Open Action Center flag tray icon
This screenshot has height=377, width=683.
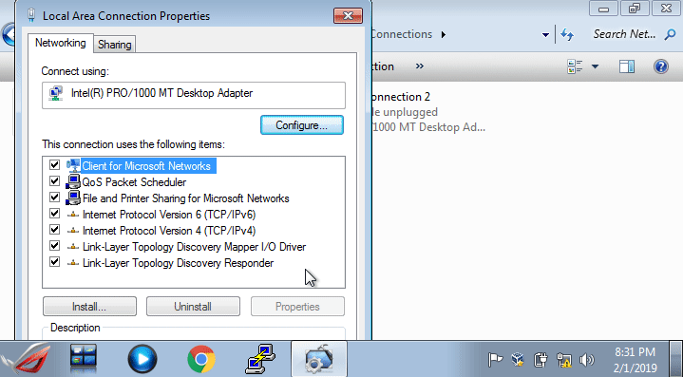[495, 360]
